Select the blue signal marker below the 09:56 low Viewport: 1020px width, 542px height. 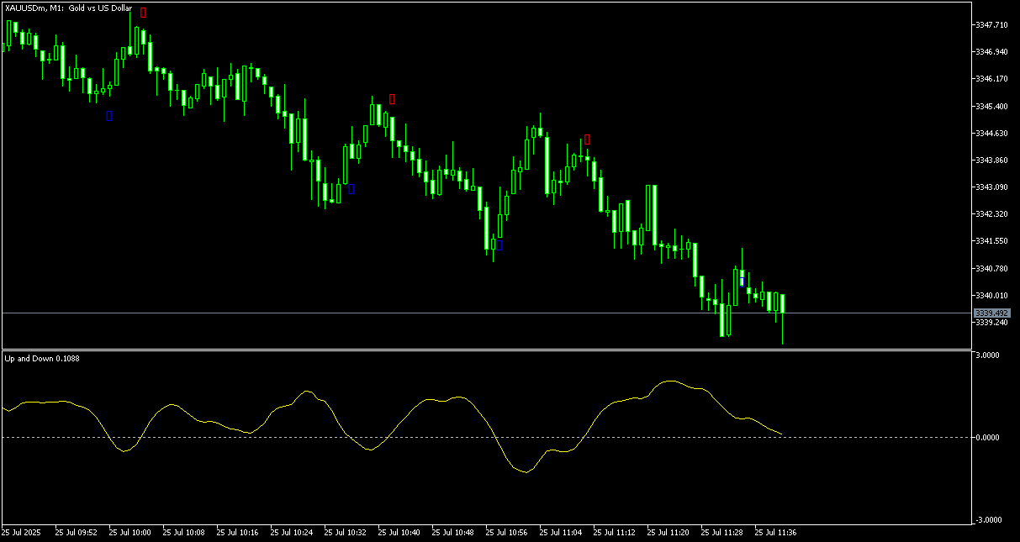click(109, 116)
